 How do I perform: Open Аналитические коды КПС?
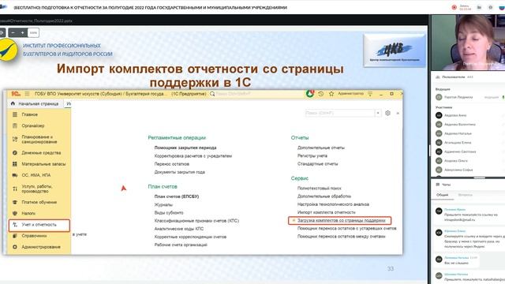pos(179,229)
